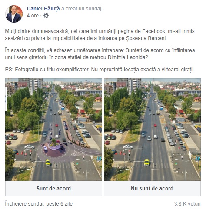Viewport: 206px width, 213px height.
Task: Click the red car in right photo
Action: [155, 125]
